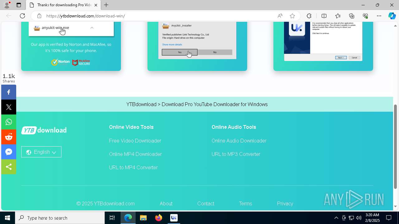Open Read aloud in address bar
This screenshot has height=224, width=399.
pos(280,16)
